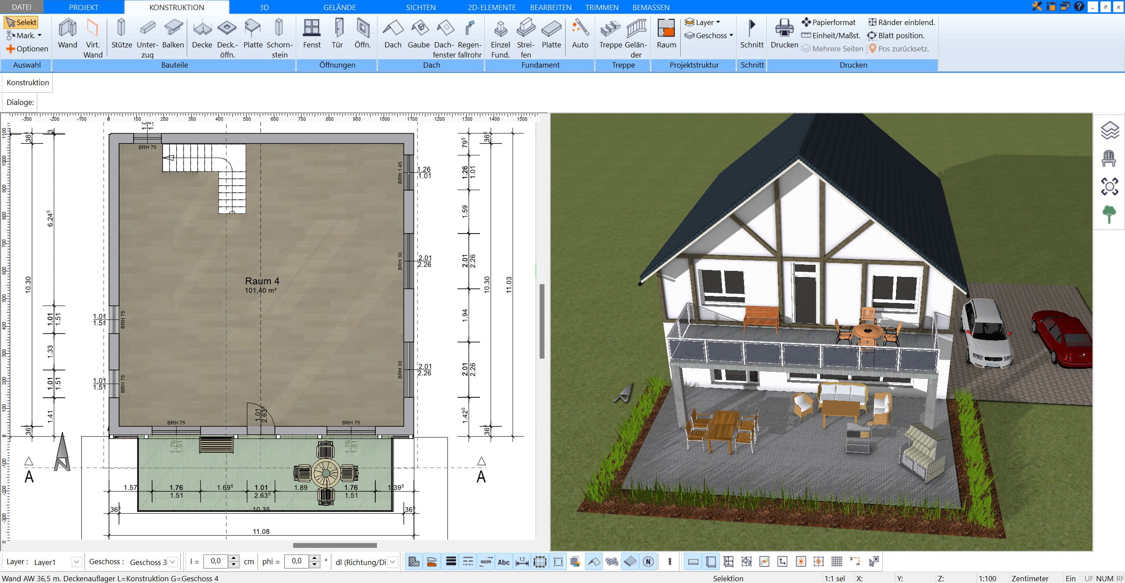Toggle the north arrow (N) display
Image resolution: width=1125 pixels, height=583 pixels.
point(648,561)
